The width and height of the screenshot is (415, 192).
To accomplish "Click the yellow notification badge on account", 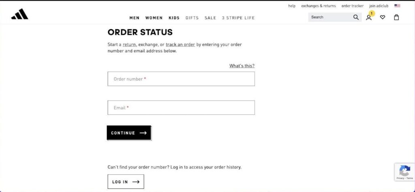I will 372,13.
